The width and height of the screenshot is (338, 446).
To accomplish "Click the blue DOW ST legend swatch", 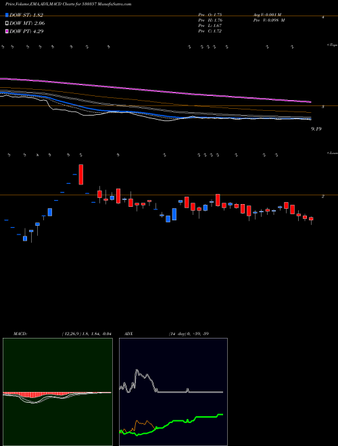I will tap(7, 15).
